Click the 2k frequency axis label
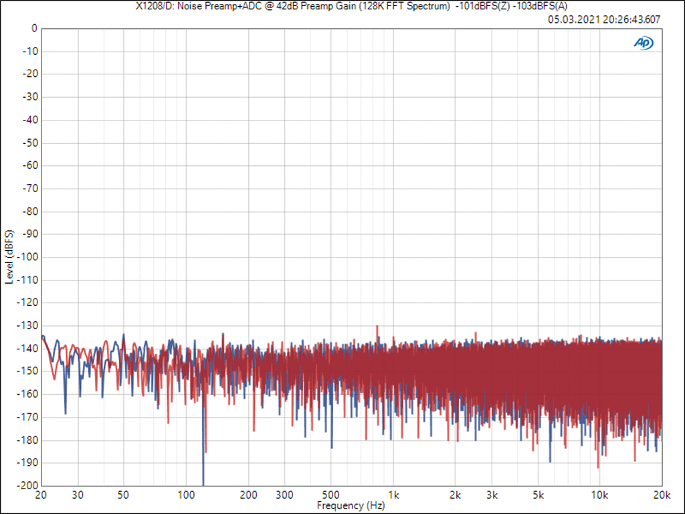Screen dimensions: 685x514 pos(456,495)
